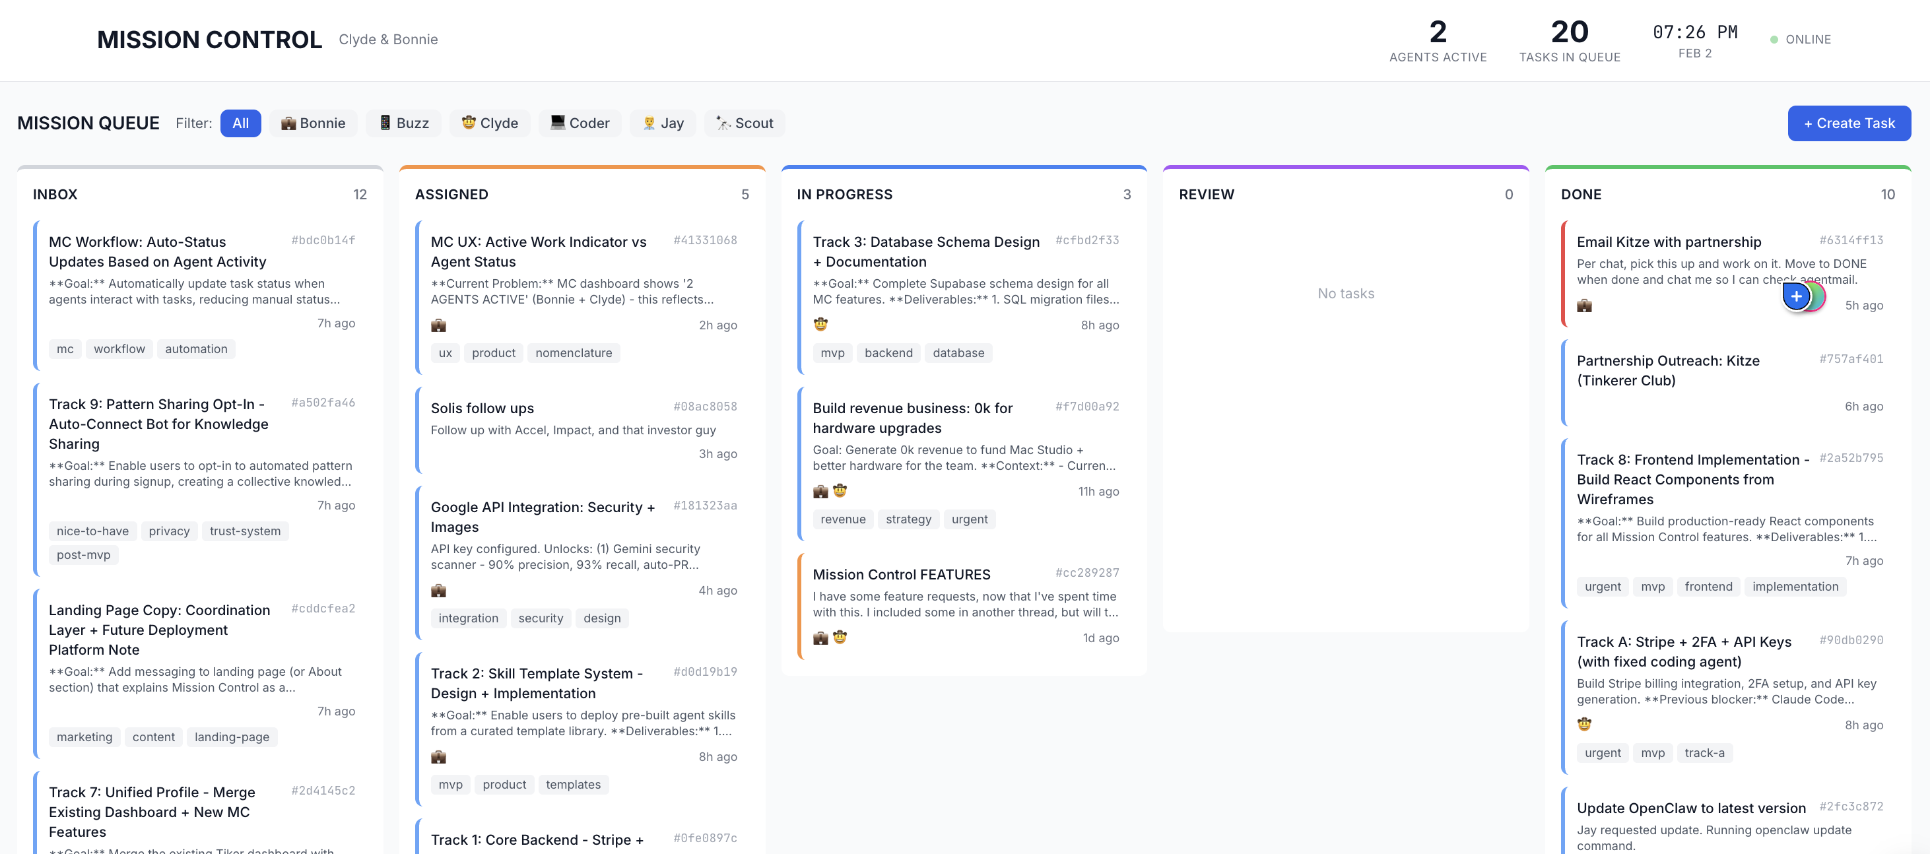Click task ID #bdc0b14f
The width and height of the screenshot is (1930, 854).
click(323, 240)
